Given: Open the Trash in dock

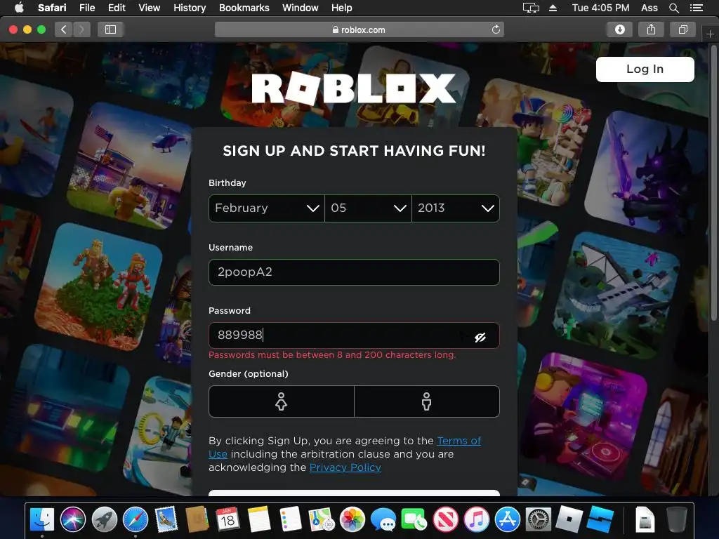Looking at the screenshot, I should (x=676, y=520).
